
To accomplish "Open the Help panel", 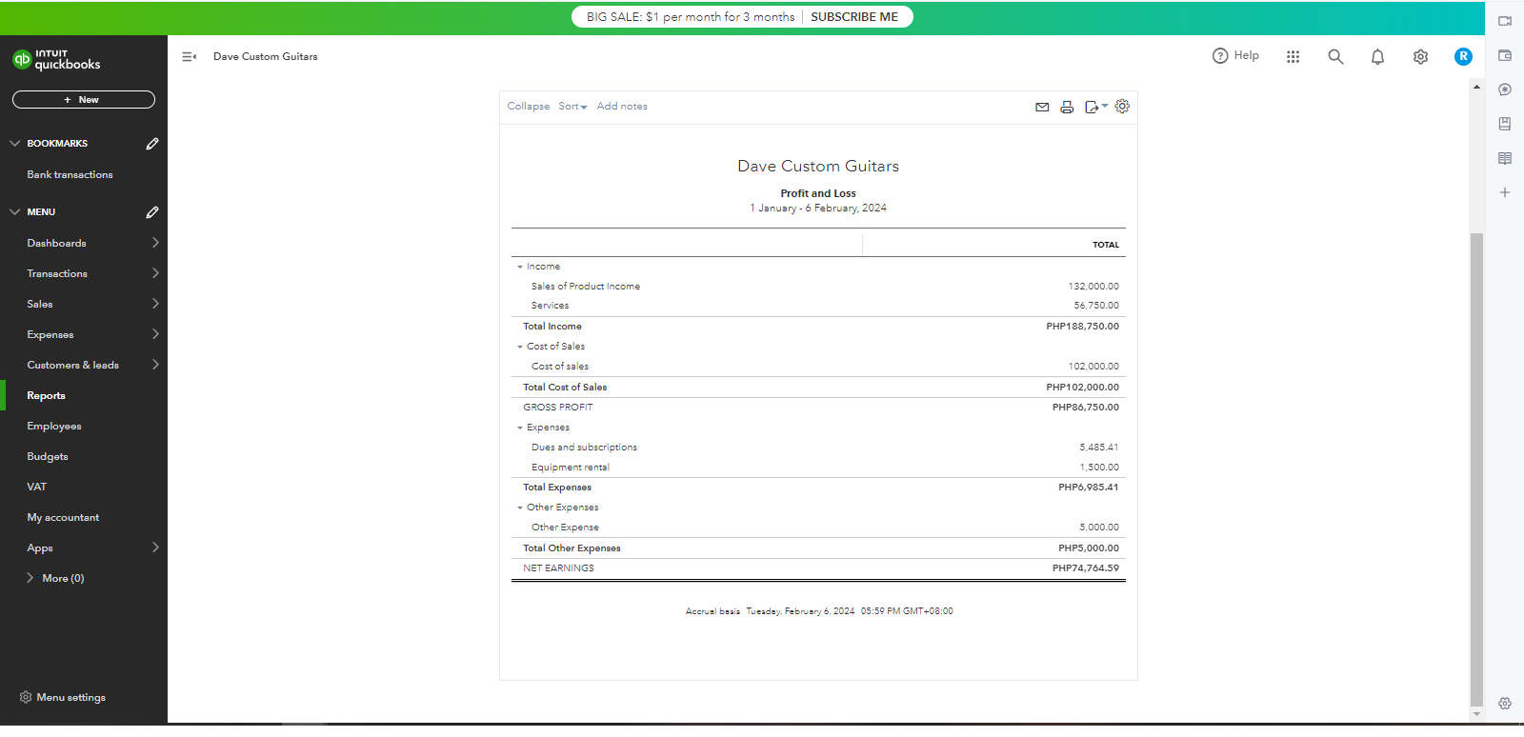I will tap(1235, 56).
